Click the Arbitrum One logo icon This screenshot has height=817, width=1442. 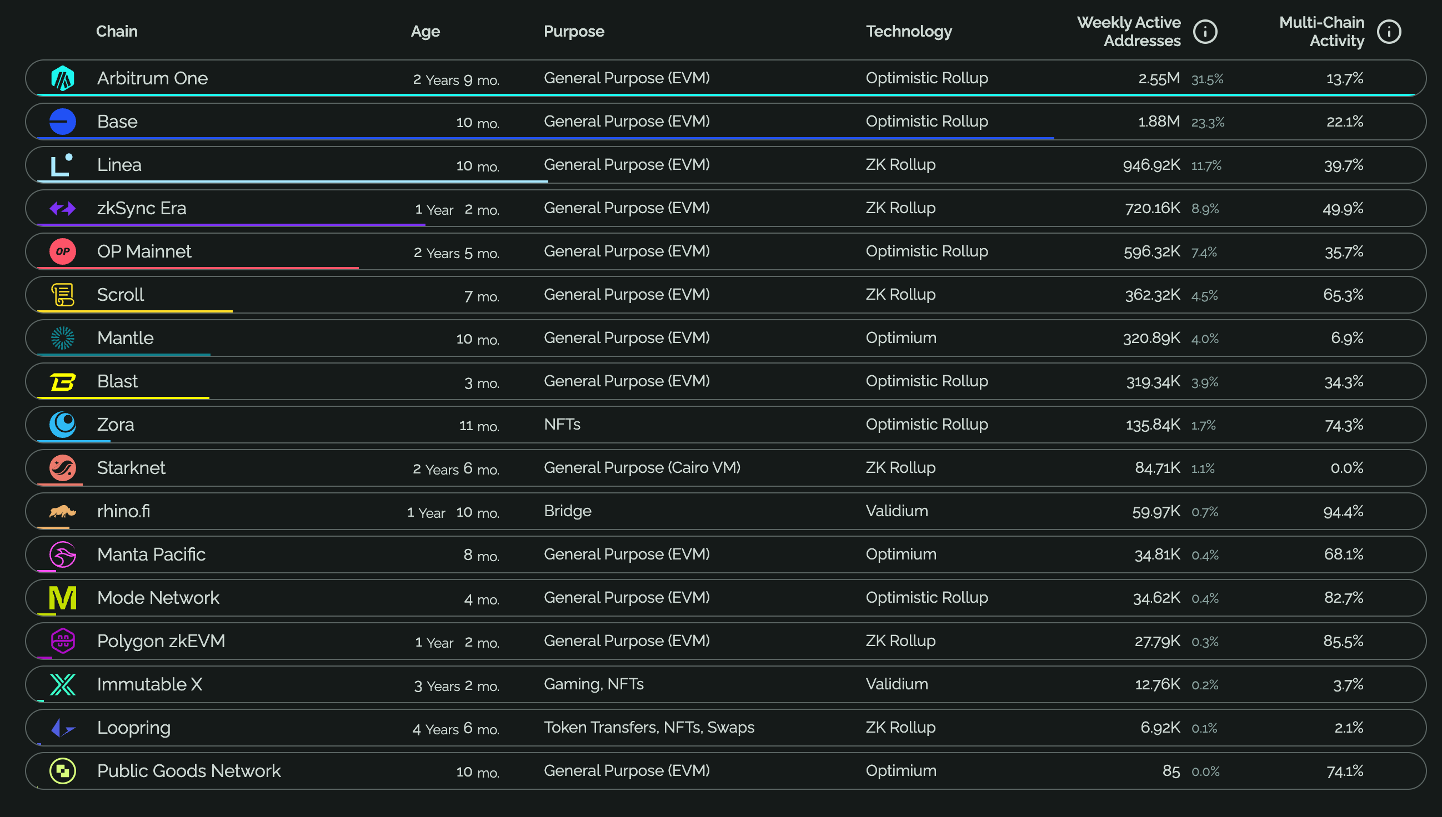(62, 78)
